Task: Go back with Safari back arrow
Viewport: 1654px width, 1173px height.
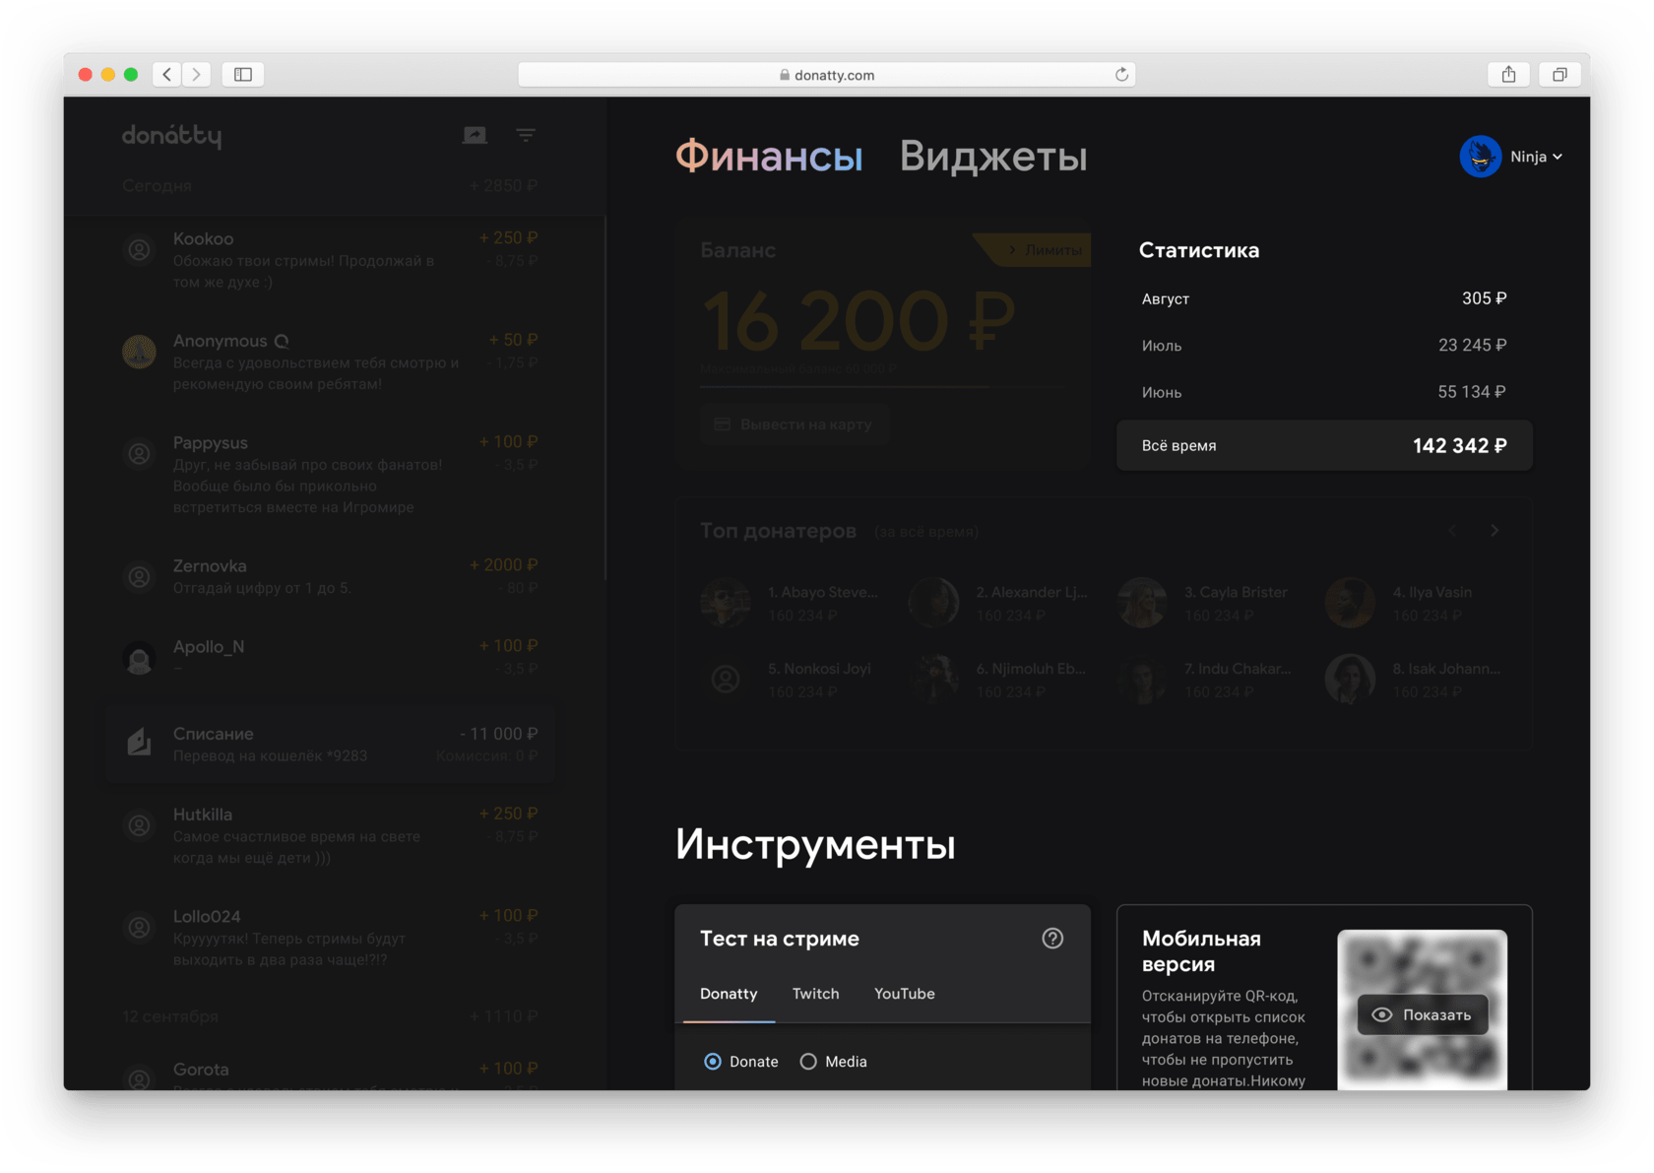Action: tap(167, 74)
